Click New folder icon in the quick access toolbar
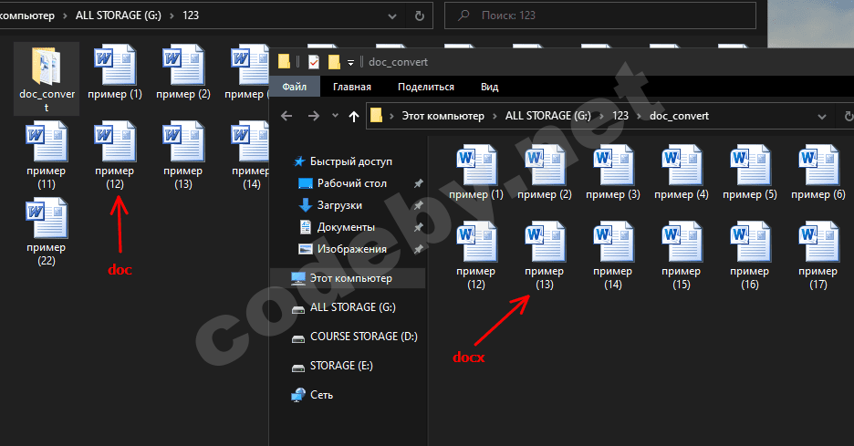The image size is (854, 446). point(334,62)
